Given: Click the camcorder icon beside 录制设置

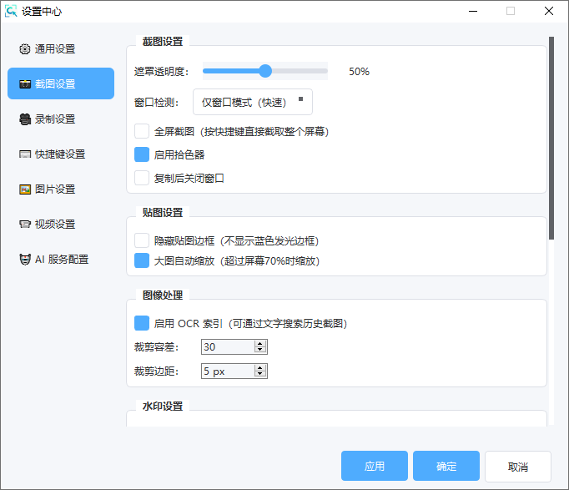Looking at the screenshot, I should (x=25, y=119).
